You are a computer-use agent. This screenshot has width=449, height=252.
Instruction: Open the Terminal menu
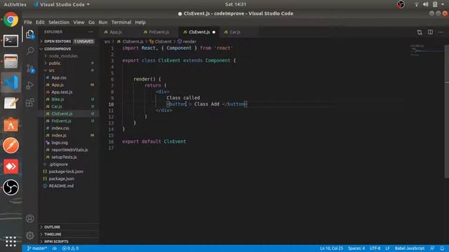pyautogui.click(x=121, y=22)
